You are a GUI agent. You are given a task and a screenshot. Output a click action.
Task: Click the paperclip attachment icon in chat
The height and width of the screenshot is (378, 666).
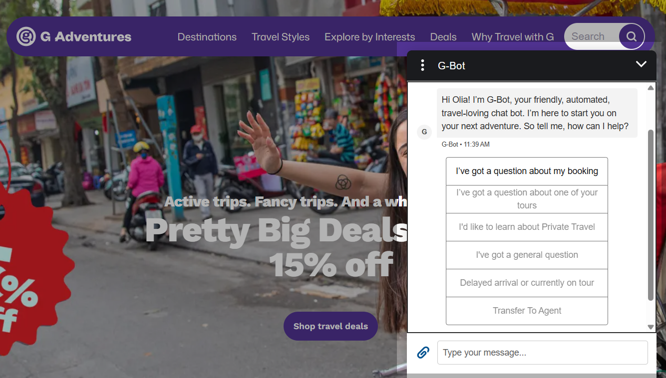point(423,352)
